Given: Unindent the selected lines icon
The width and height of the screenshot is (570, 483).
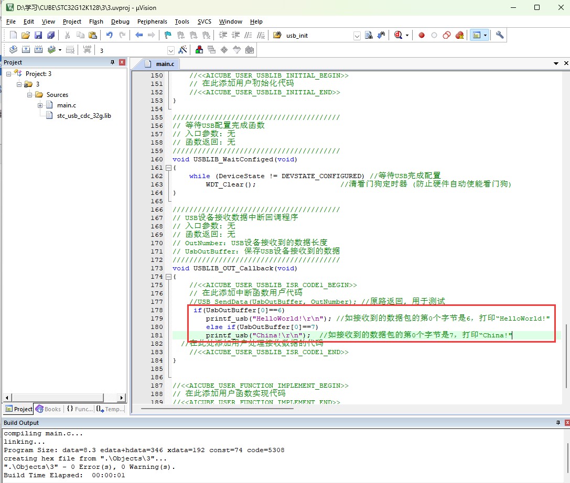Looking at the screenshot, I should (x=236, y=35).
